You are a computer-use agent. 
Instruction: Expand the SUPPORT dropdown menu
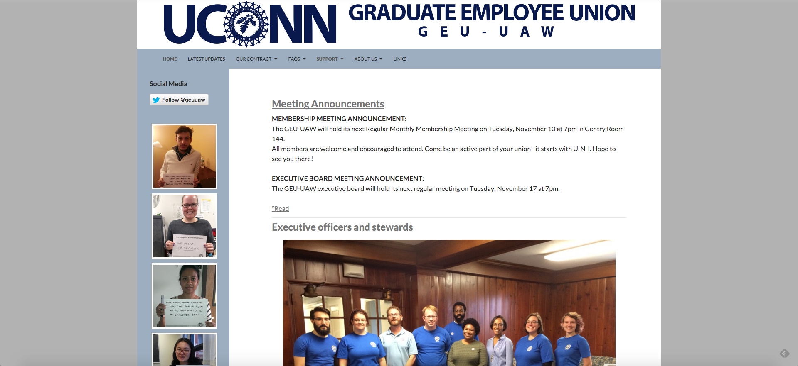click(330, 59)
